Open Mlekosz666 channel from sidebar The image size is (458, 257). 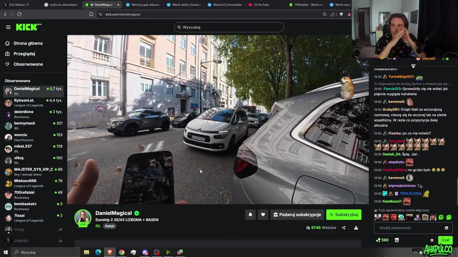point(34,183)
